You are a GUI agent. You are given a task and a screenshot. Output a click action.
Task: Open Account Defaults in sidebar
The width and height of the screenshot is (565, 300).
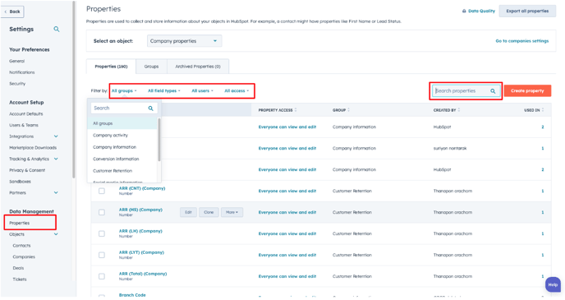[26, 114]
